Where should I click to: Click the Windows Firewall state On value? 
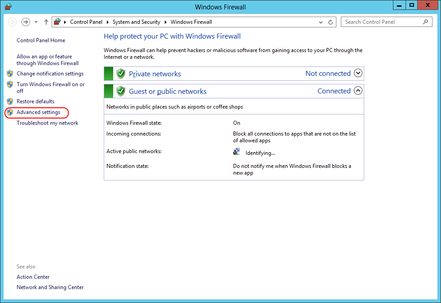pos(237,123)
